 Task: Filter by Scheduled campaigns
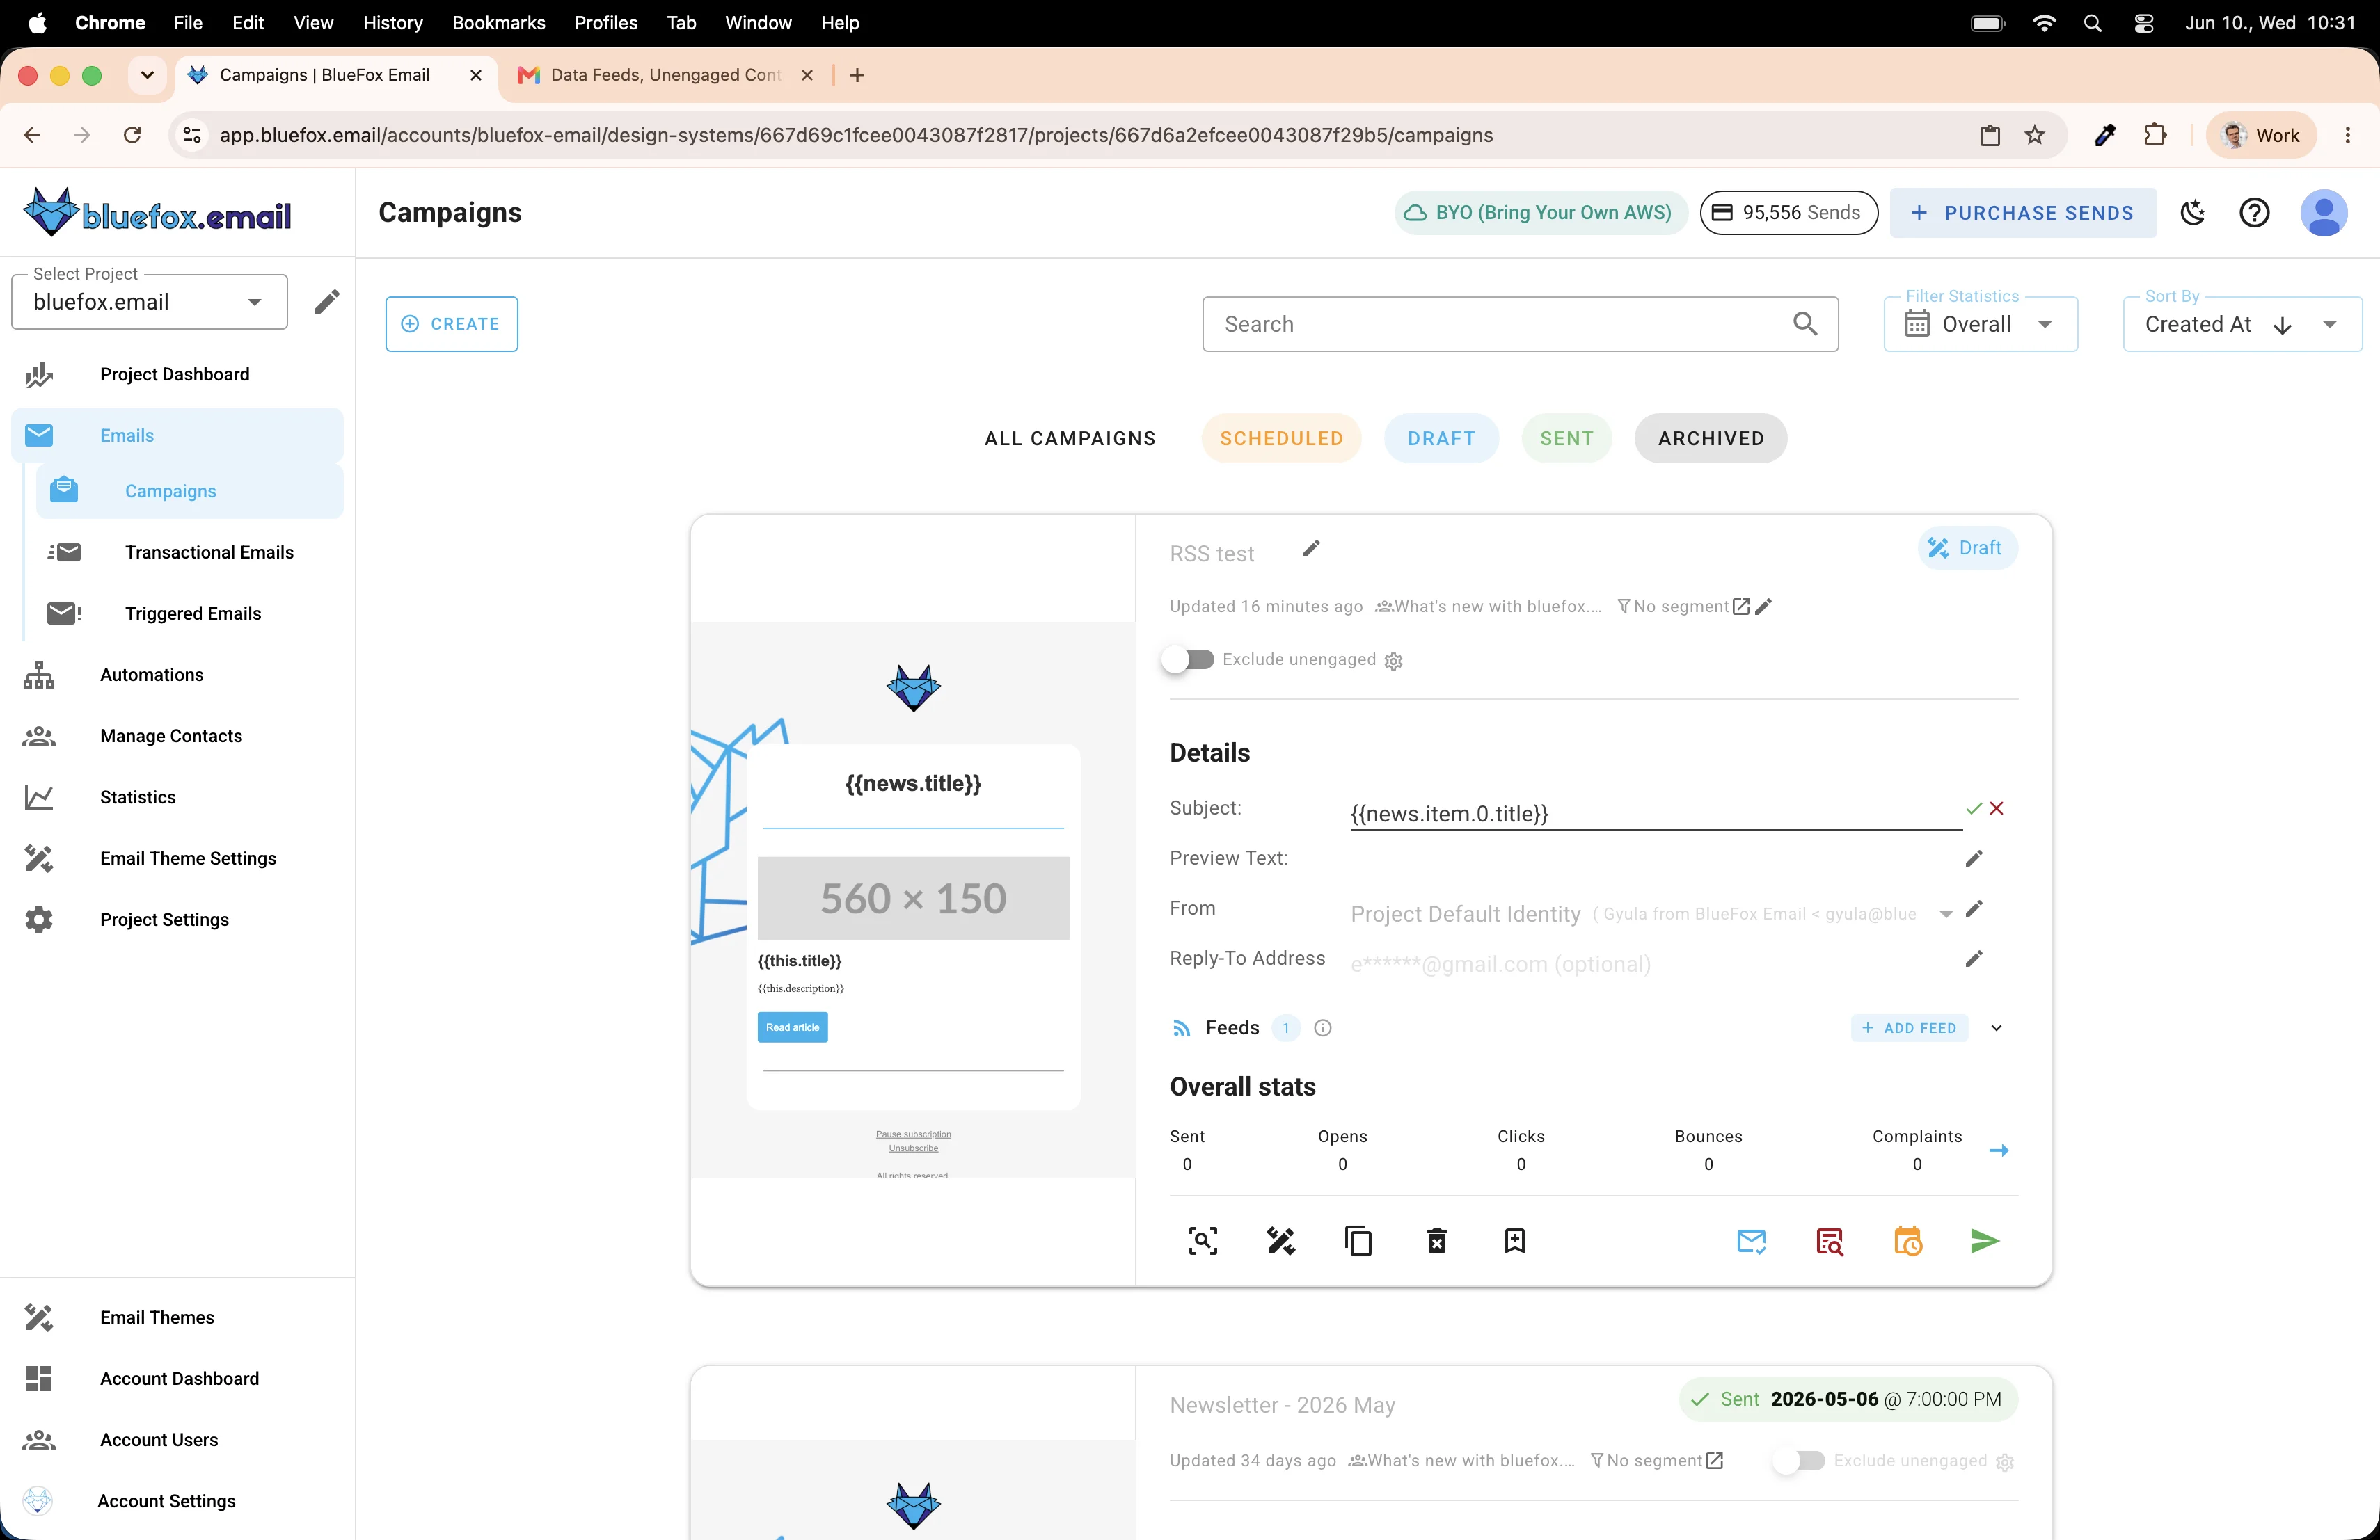point(1281,439)
